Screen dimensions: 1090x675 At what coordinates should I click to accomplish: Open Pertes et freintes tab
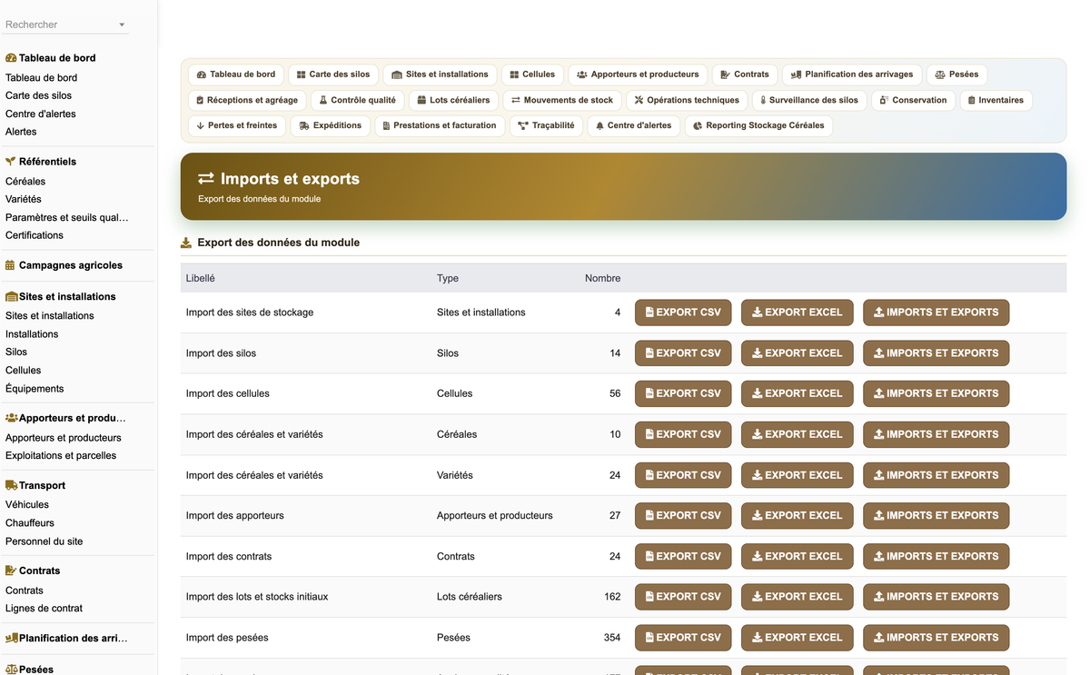236,125
